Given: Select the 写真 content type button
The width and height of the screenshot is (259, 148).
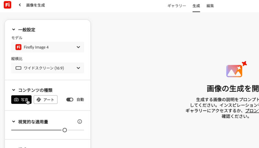Looking at the screenshot, I should [x=21, y=100].
